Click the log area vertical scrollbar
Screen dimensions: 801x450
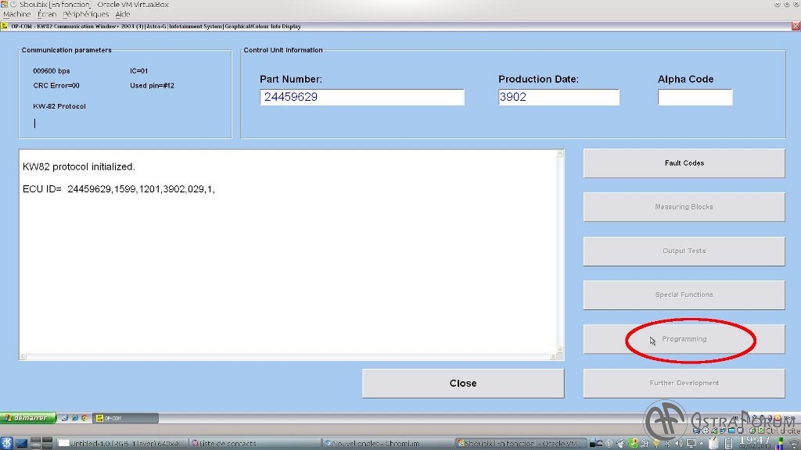click(x=560, y=251)
